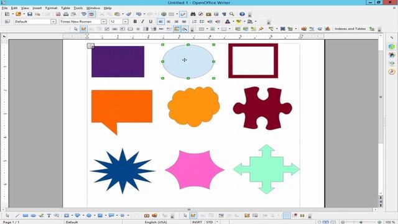Click the zoom slider in status bar
The width and height of the screenshot is (398, 224).
tap(361, 222)
